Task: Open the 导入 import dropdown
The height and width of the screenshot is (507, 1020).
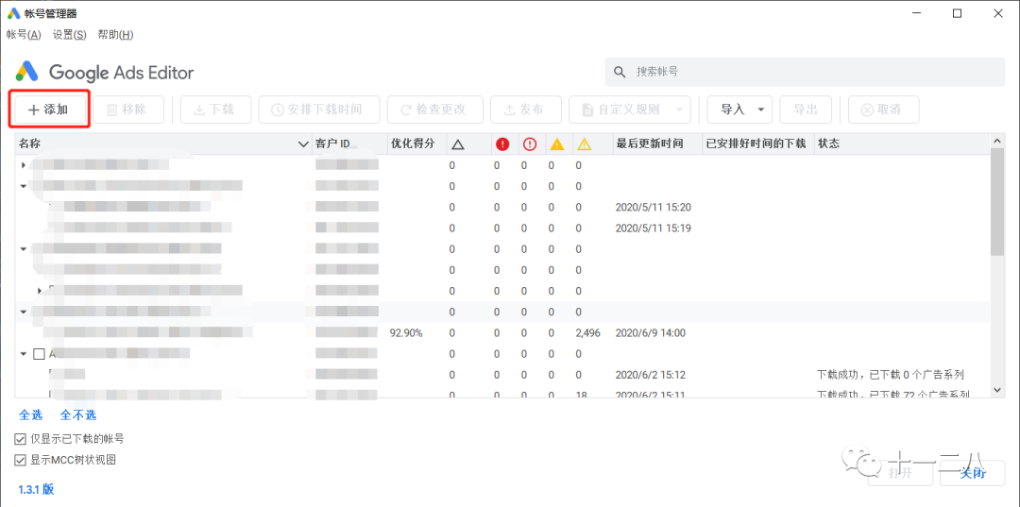Action: pos(739,110)
